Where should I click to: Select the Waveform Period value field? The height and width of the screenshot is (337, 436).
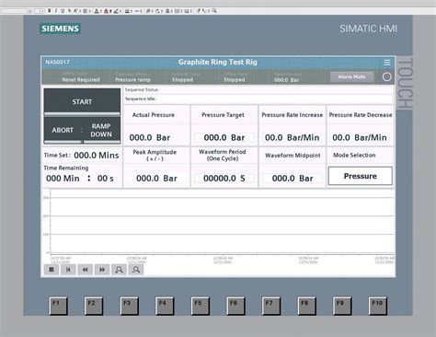(224, 179)
